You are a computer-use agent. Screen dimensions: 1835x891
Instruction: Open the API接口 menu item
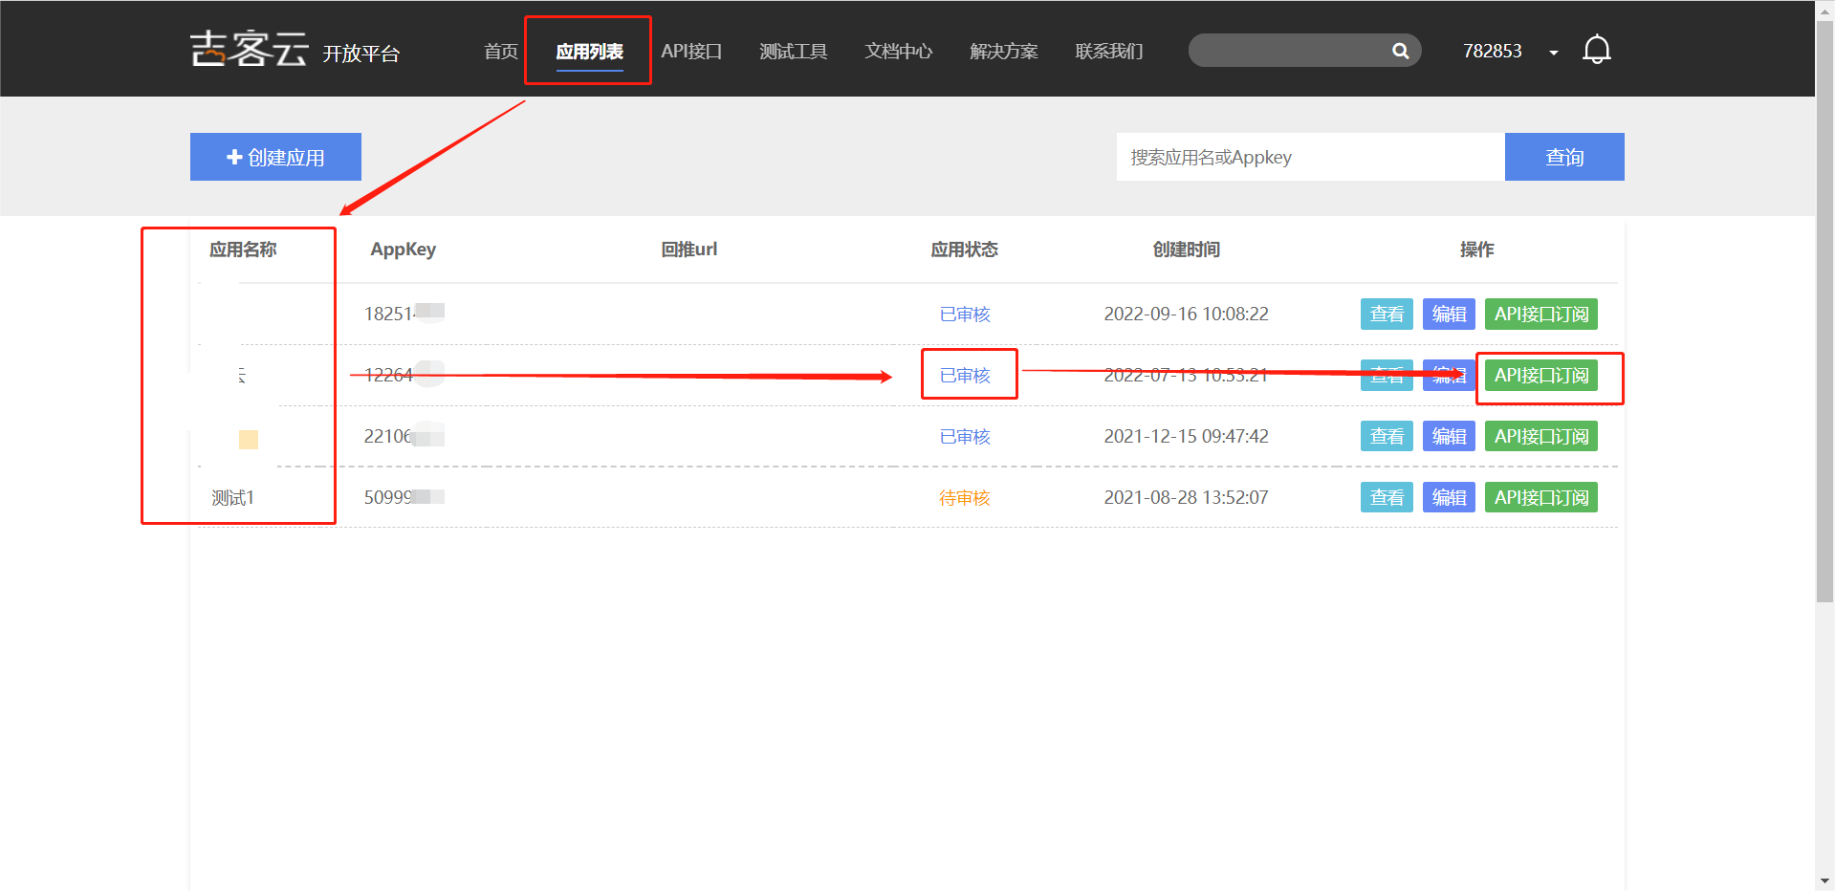point(691,52)
